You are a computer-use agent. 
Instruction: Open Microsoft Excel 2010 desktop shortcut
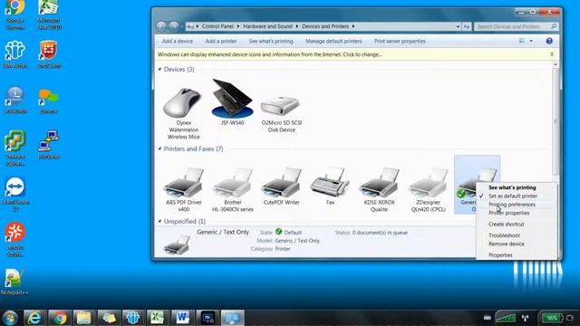pyautogui.click(x=49, y=15)
